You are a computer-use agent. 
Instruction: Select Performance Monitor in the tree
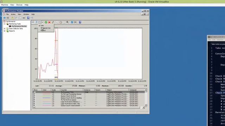19,26
